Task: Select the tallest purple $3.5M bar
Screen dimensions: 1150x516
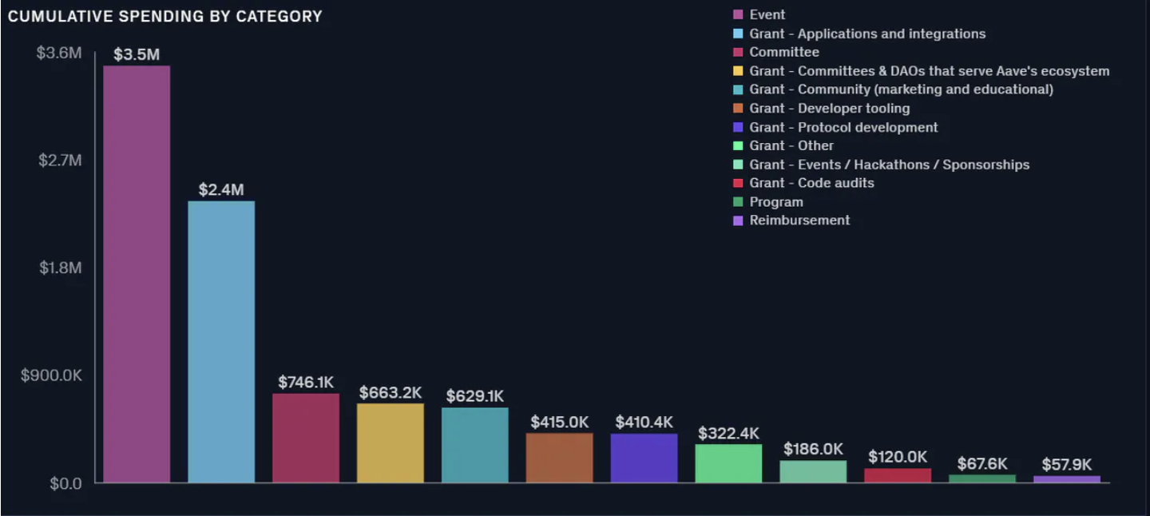Action: coord(137,274)
